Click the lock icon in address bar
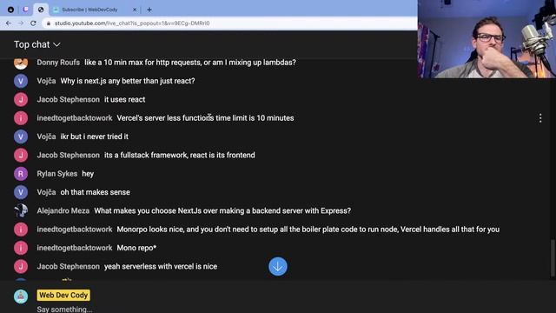Screen dimensions: 556x313 (x=49, y=23)
